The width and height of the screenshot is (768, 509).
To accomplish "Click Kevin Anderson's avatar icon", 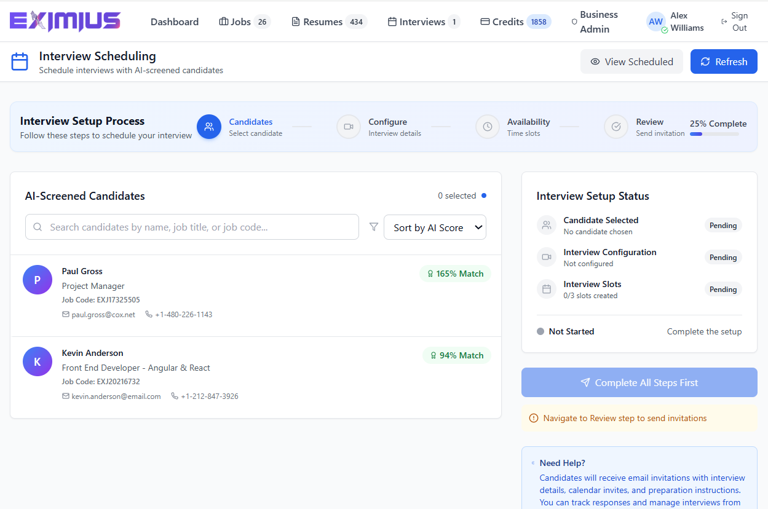I will coord(38,361).
